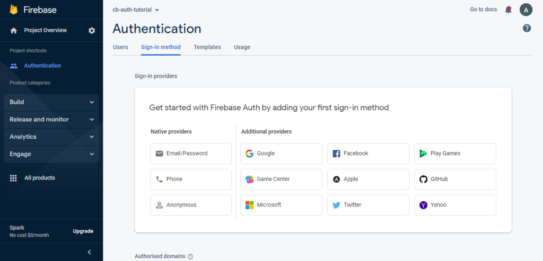The height and width of the screenshot is (261, 543).
Task: Open the Usage tab
Action: (242, 47)
